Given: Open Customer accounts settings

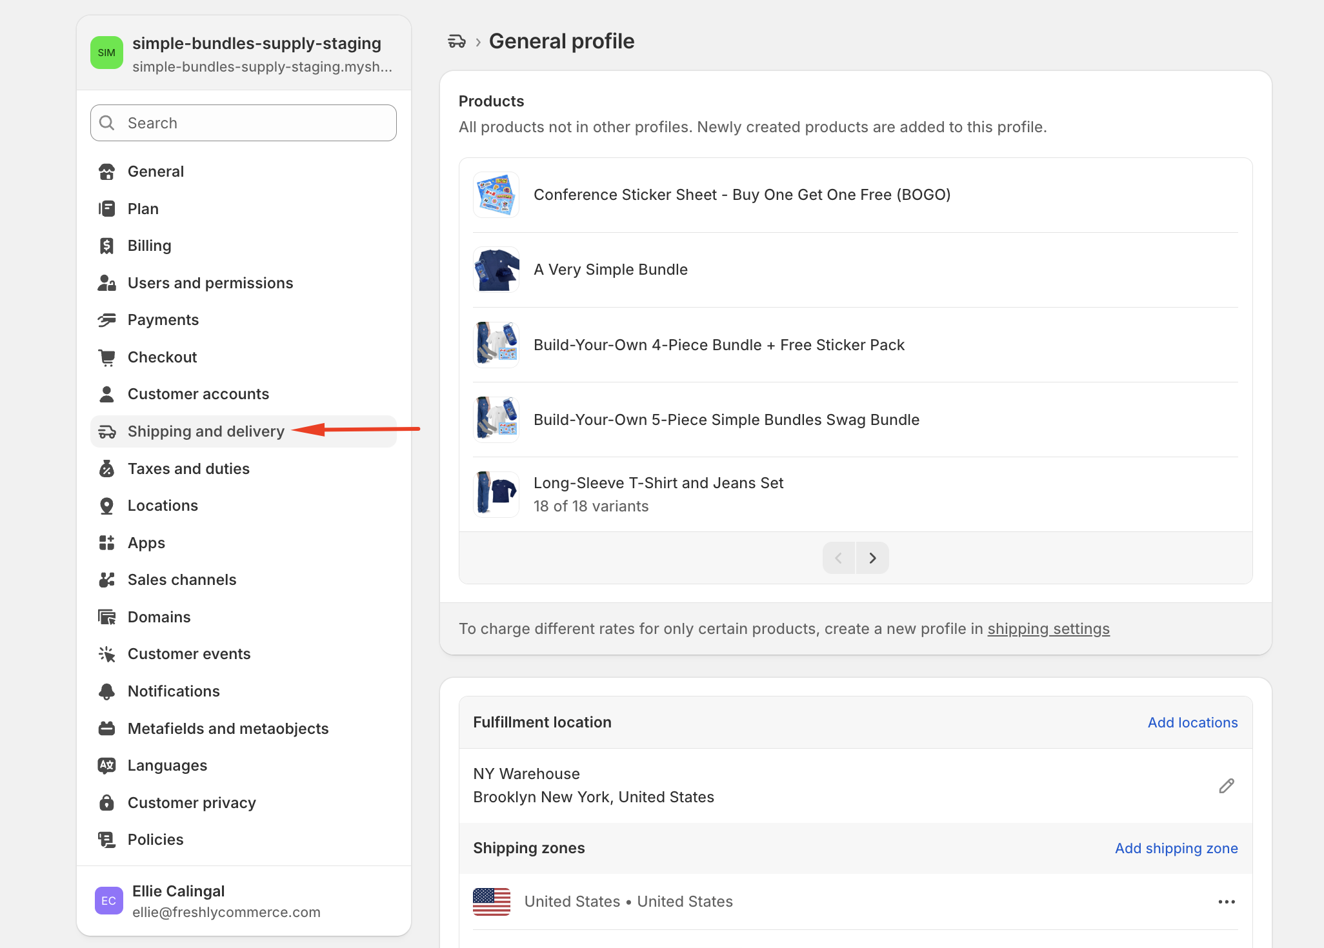Looking at the screenshot, I should point(198,394).
